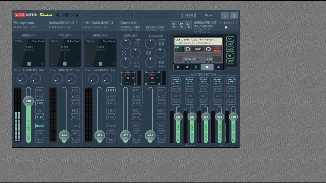Fast-forward the cassette player

[187, 67]
